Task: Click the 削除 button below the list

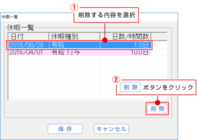Action: [x=157, y=109]
